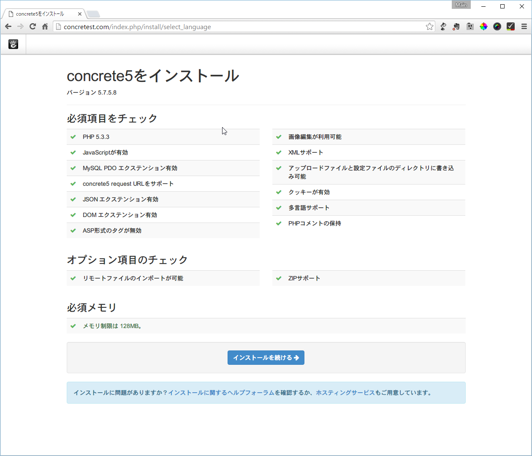
Task: Click the Main label in title bar
Action: pos(461,5)
